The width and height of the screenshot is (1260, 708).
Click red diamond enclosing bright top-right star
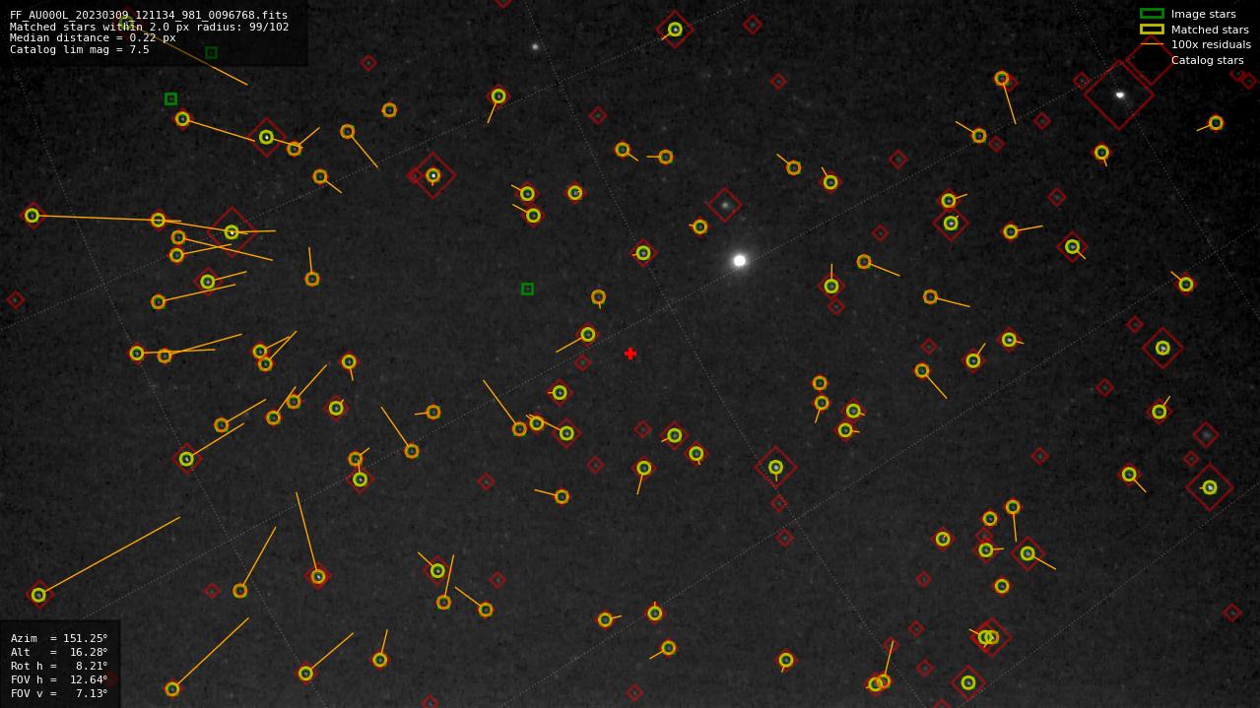coord(1119,95)
